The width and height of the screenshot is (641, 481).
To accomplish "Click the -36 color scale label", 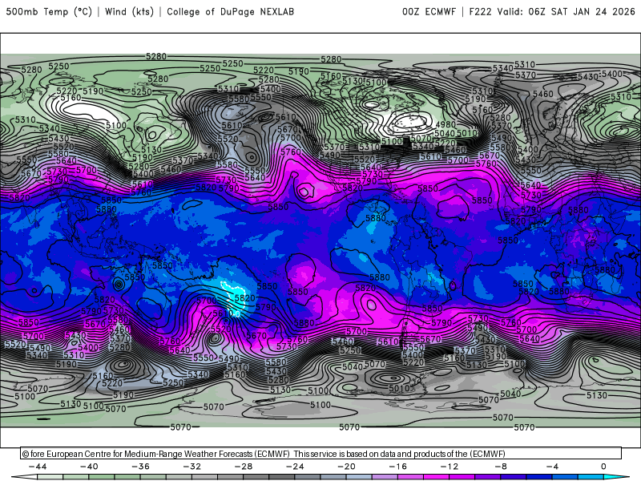I will click(141, 467).
